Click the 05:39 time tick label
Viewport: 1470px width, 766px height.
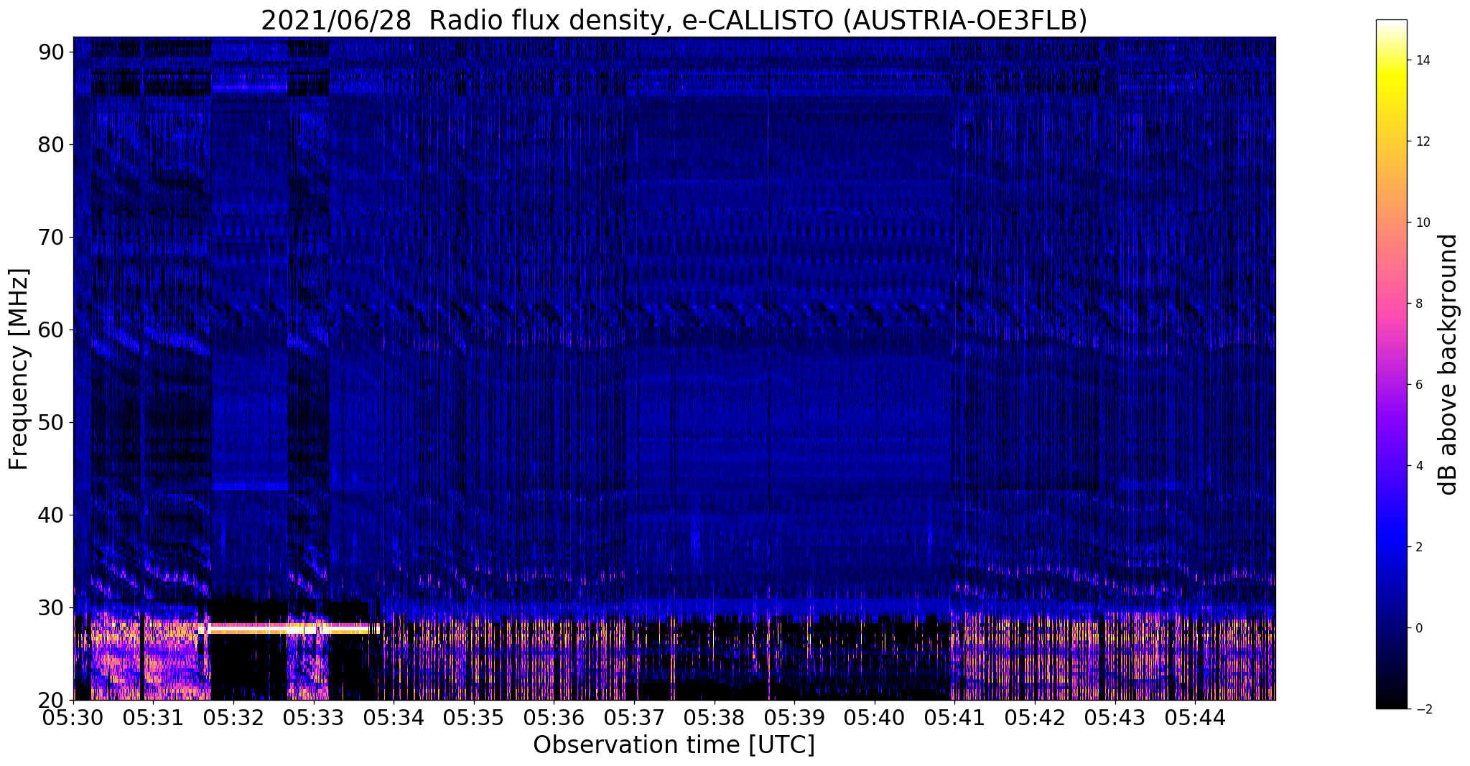pyautogui.click(x=794, y=718)
